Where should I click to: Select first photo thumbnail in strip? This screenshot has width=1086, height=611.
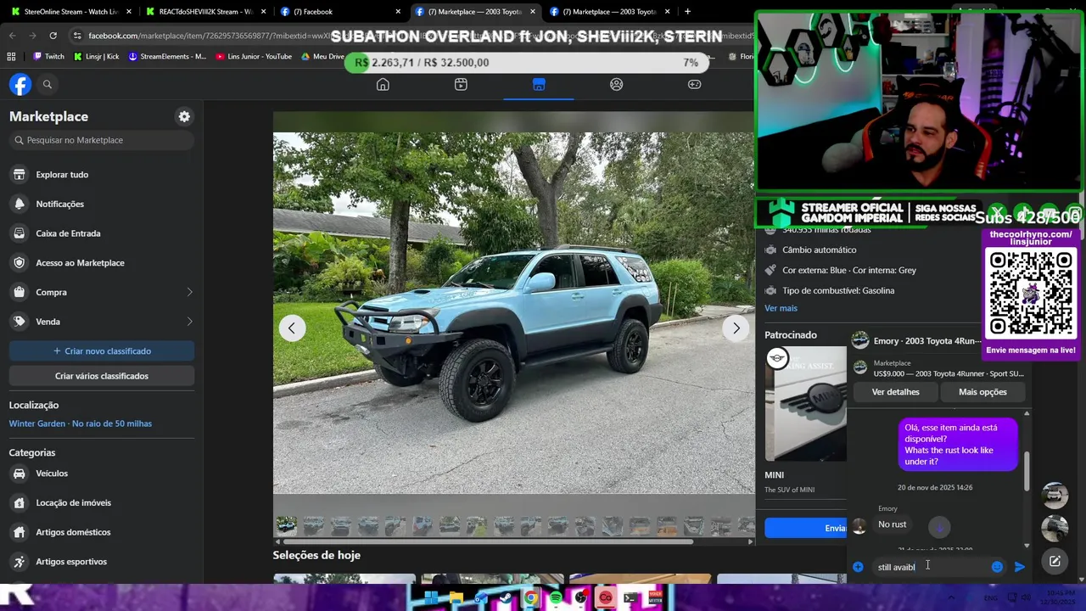pos(287,526)
